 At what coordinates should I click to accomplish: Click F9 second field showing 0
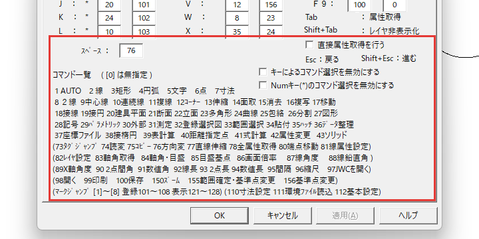(395, 5)
